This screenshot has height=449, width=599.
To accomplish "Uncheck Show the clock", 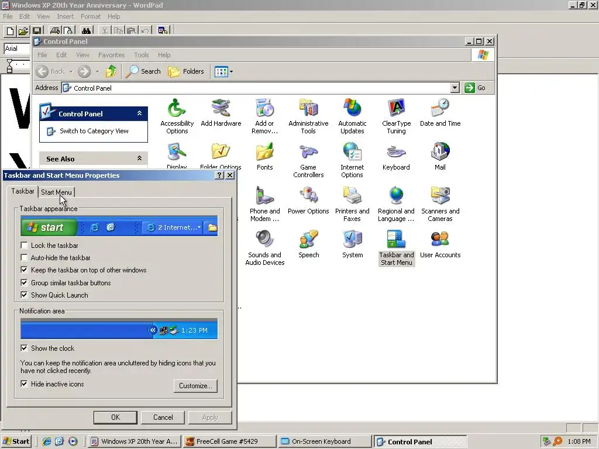I will click(x=24, y=348).
